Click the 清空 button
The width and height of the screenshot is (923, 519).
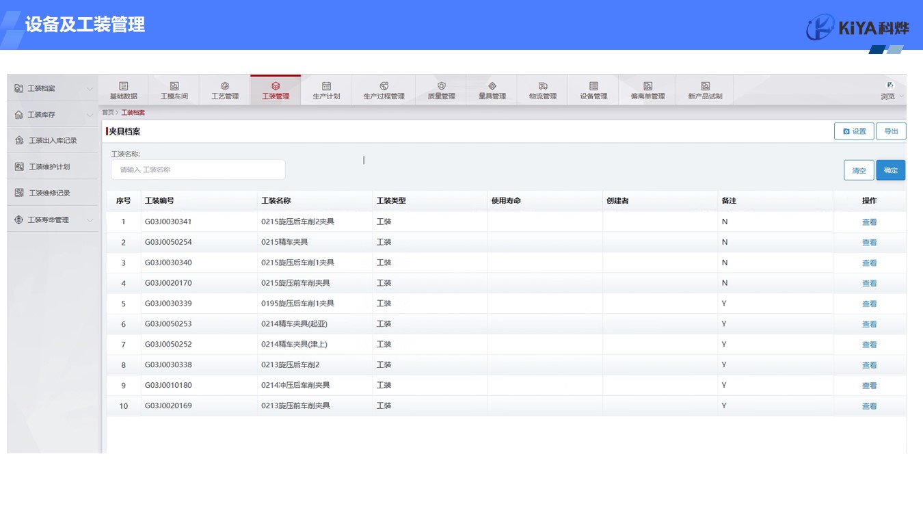859,170
